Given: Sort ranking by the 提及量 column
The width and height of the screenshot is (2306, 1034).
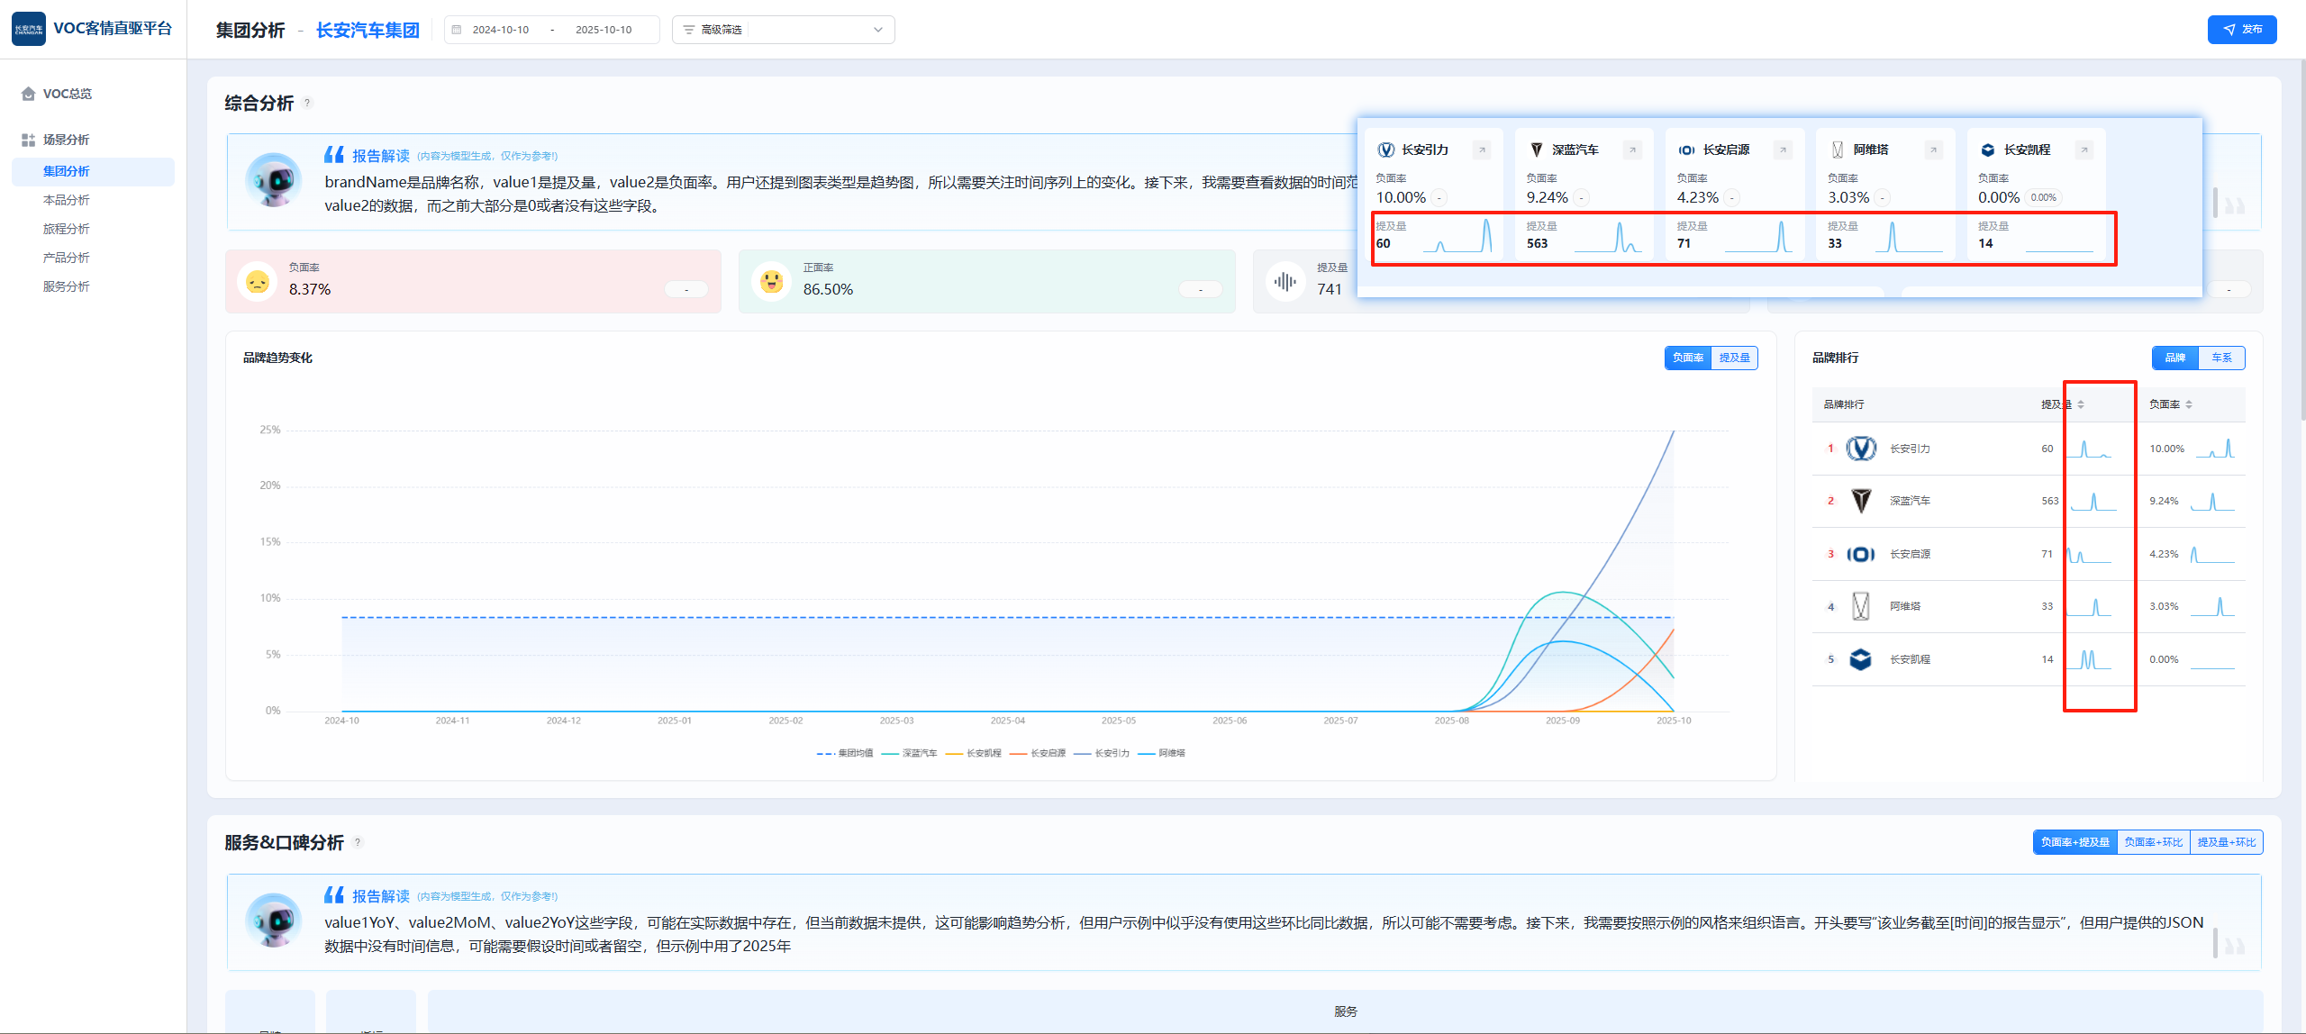Looking at the screenshot, I should pos(2081,405).
